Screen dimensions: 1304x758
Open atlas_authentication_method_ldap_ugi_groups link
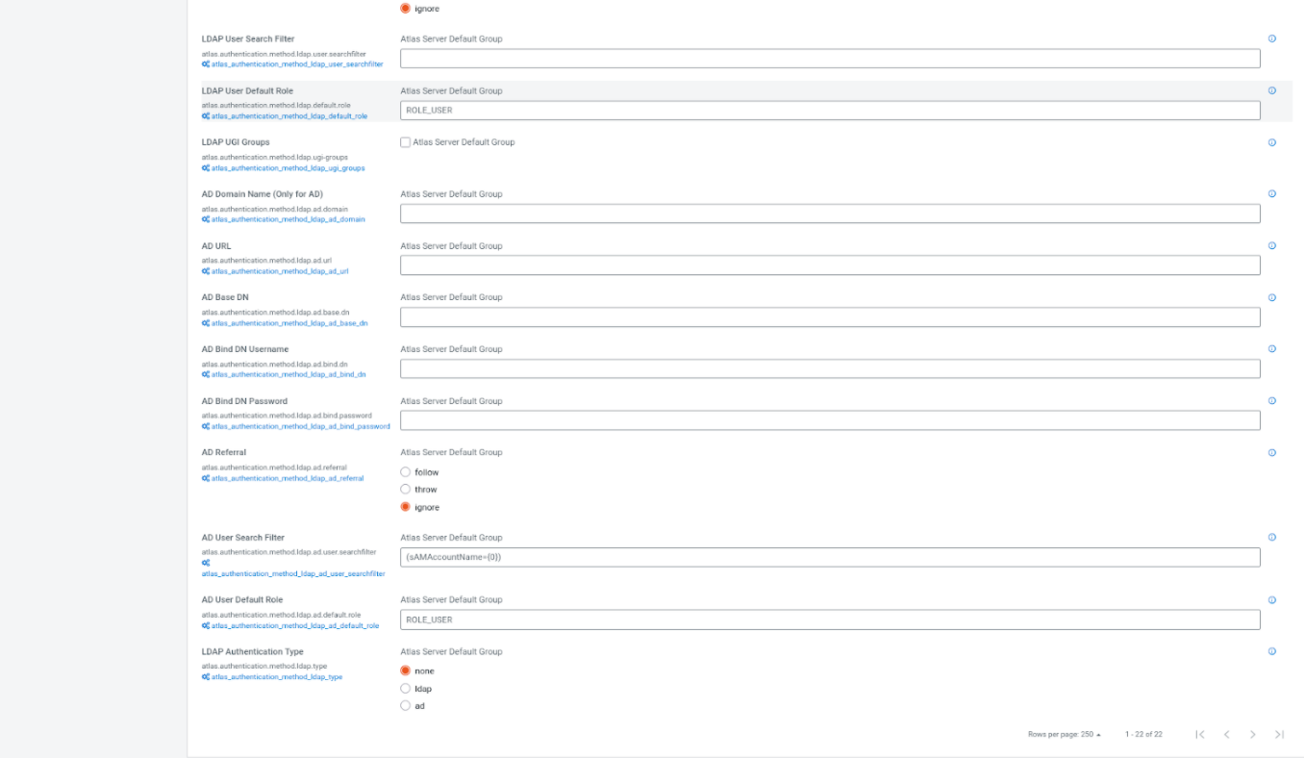(288, 168)
